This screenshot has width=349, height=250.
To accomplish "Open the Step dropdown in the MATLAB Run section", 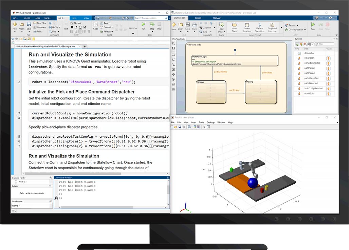I will point(152,31).
